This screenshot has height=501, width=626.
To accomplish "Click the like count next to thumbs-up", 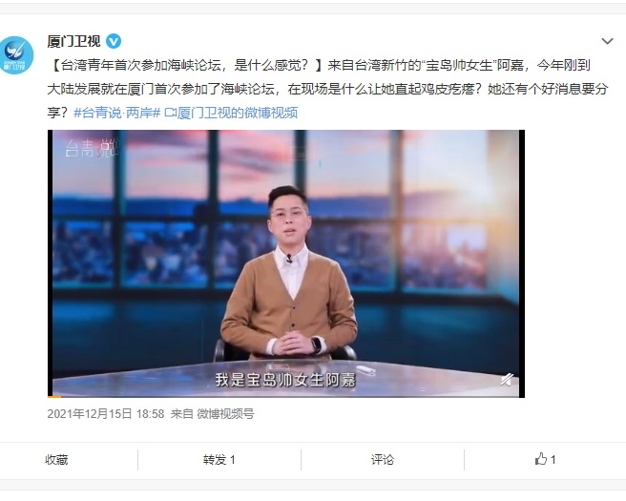I will (x=553, y=459).
